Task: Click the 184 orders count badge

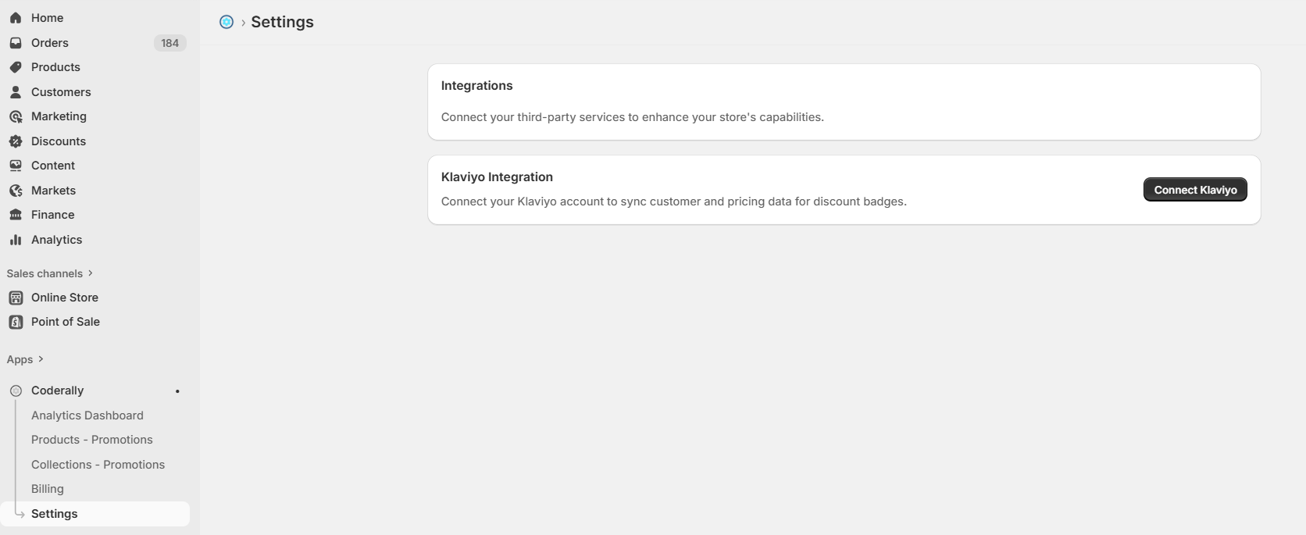Action: point(169,43)
